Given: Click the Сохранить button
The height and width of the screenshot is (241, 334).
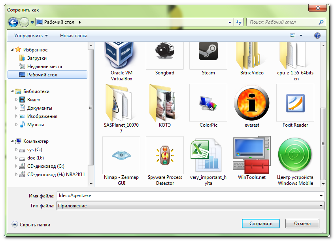Looking at the screenshot, I should click(x=261, y=224).
